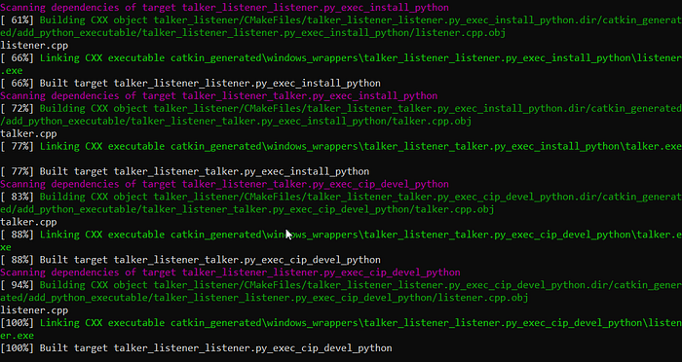Viewport: 682px width, 362px height.
Task: Click the lone '.exe' wrapped line
Action: [12, 70]
